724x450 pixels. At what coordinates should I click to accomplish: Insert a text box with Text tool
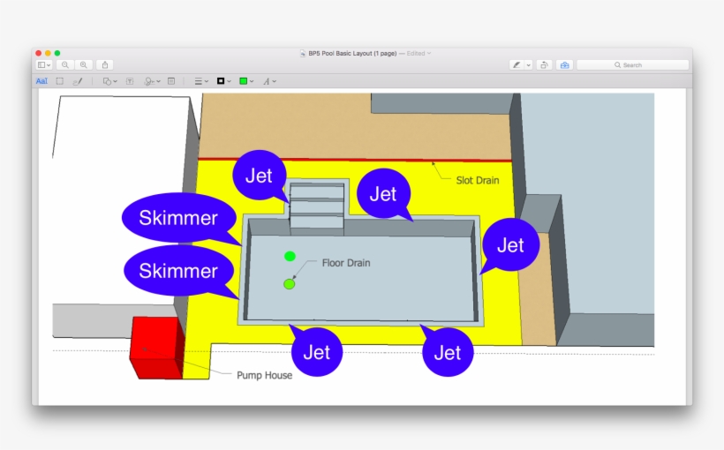(130, 81)
